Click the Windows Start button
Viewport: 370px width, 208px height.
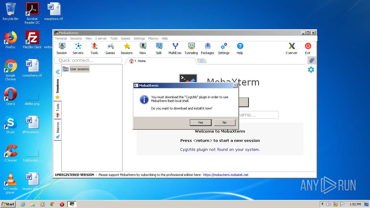pyautogui.click(x=8, y=204)
